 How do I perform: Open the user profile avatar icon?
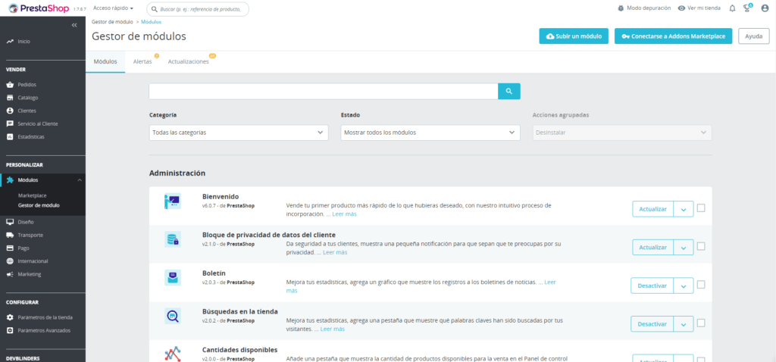click(765, 8)
